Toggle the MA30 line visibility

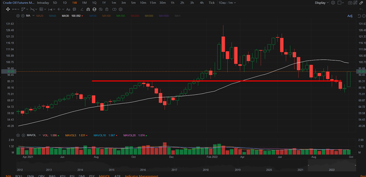(72, 16)
